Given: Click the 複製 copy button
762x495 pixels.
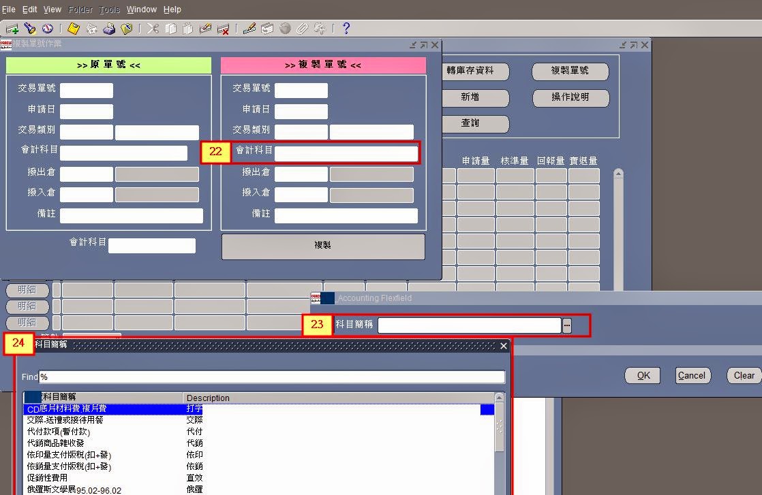Looking at the screenshot, I should 322,246.
